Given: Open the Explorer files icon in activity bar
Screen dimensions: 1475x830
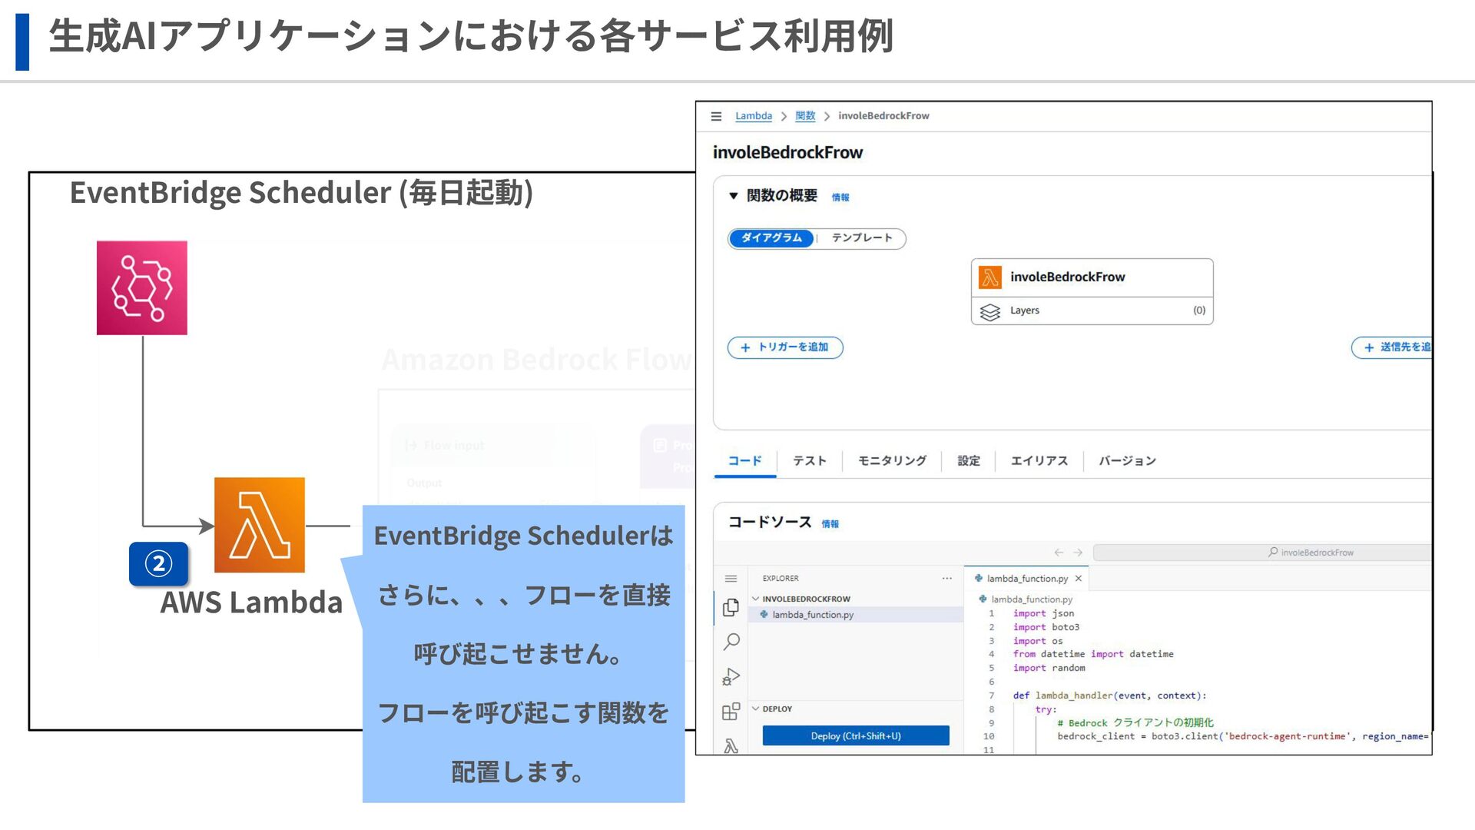Looking at the screenshot, I should point(731,608).
